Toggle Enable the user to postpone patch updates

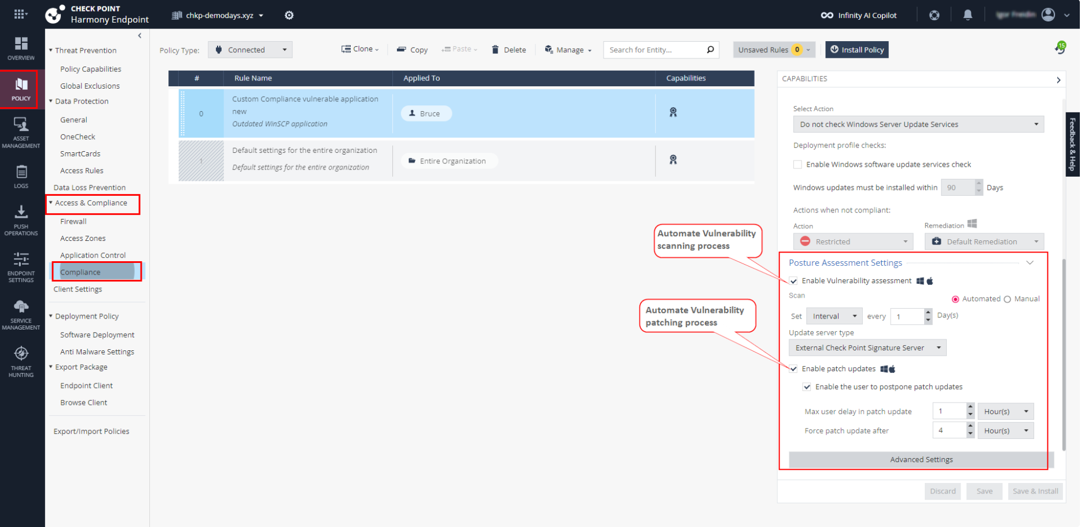coord(807,387)
